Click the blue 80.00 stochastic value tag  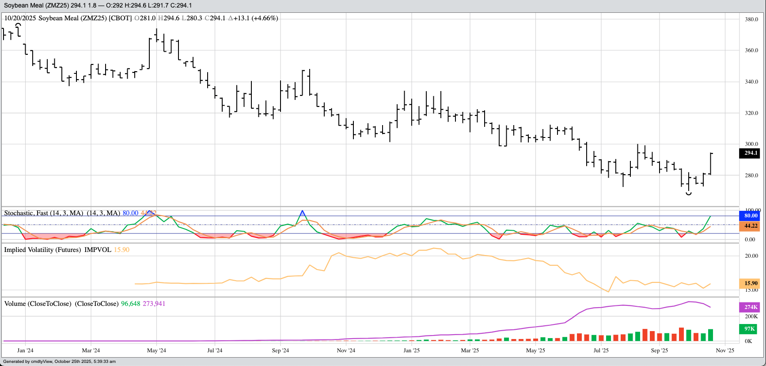tap(750, 216)
